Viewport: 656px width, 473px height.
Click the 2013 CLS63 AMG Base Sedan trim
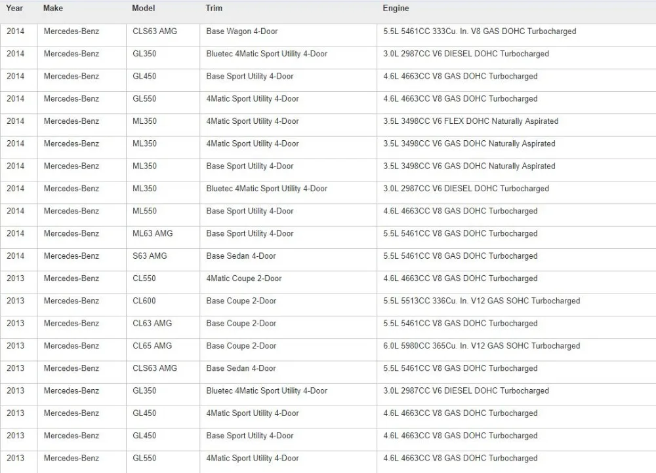(288, 372)
